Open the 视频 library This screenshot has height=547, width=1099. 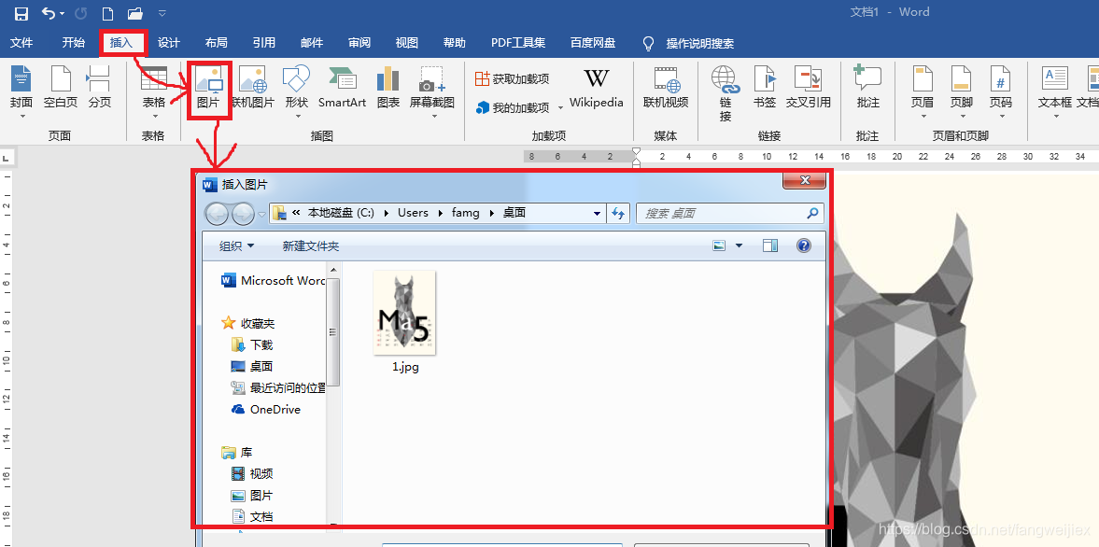click(x=251, y=474)
